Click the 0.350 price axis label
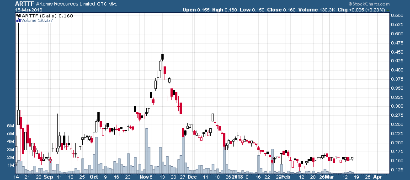410x180 pixels. click(x=397, y=88)
